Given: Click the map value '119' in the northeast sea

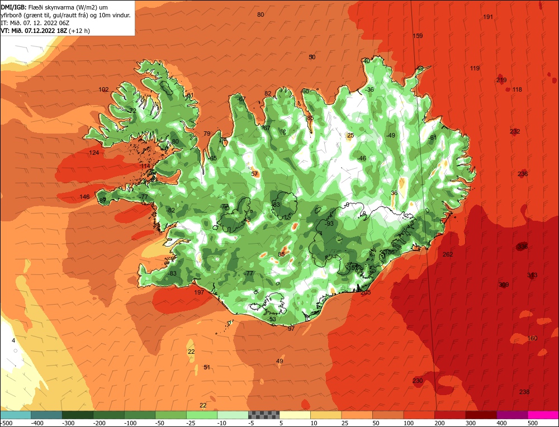Looking at the screenshot, I should [475, 68].
